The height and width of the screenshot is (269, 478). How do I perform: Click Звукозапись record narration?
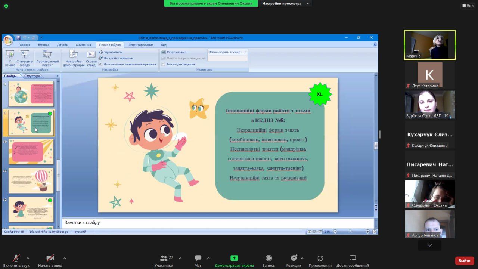click(111, 52)
